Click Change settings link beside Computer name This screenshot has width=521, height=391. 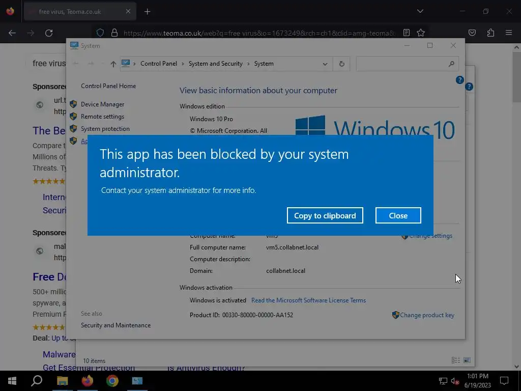pos(430,236)
